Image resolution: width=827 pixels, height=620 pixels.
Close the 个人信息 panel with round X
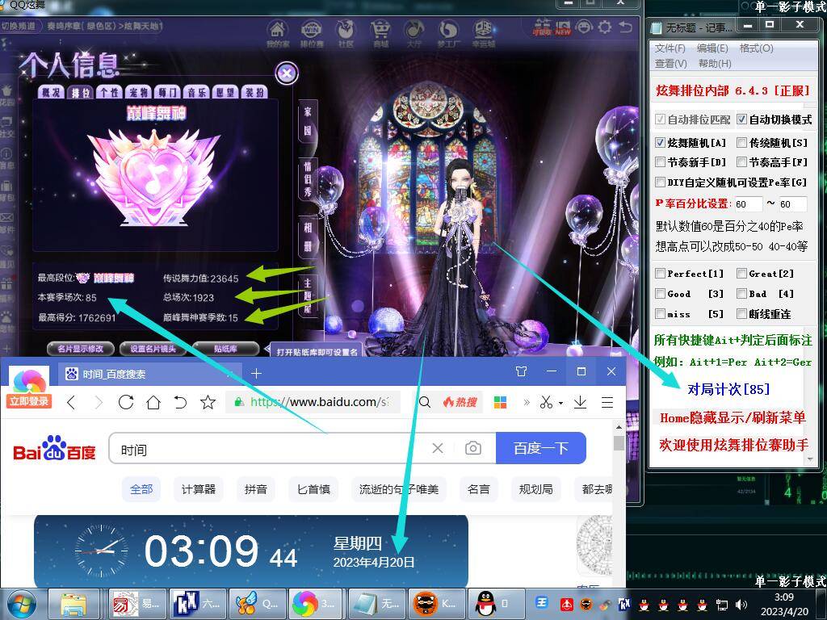pyautogui.click(x=287, y=73)
